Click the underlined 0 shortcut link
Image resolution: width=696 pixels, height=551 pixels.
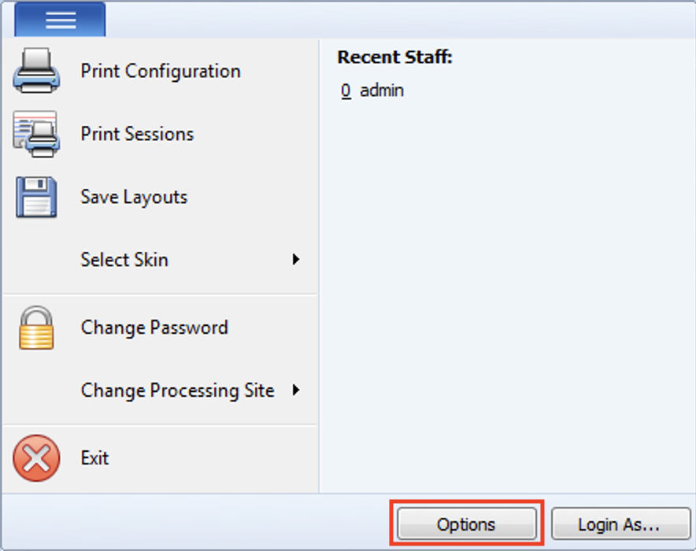coord(345,90)
